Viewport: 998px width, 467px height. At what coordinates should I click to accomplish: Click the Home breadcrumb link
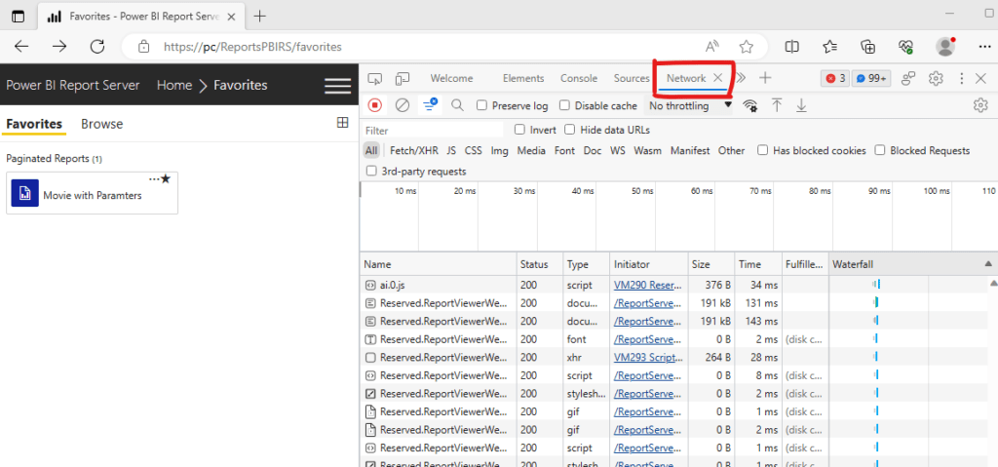173,86
